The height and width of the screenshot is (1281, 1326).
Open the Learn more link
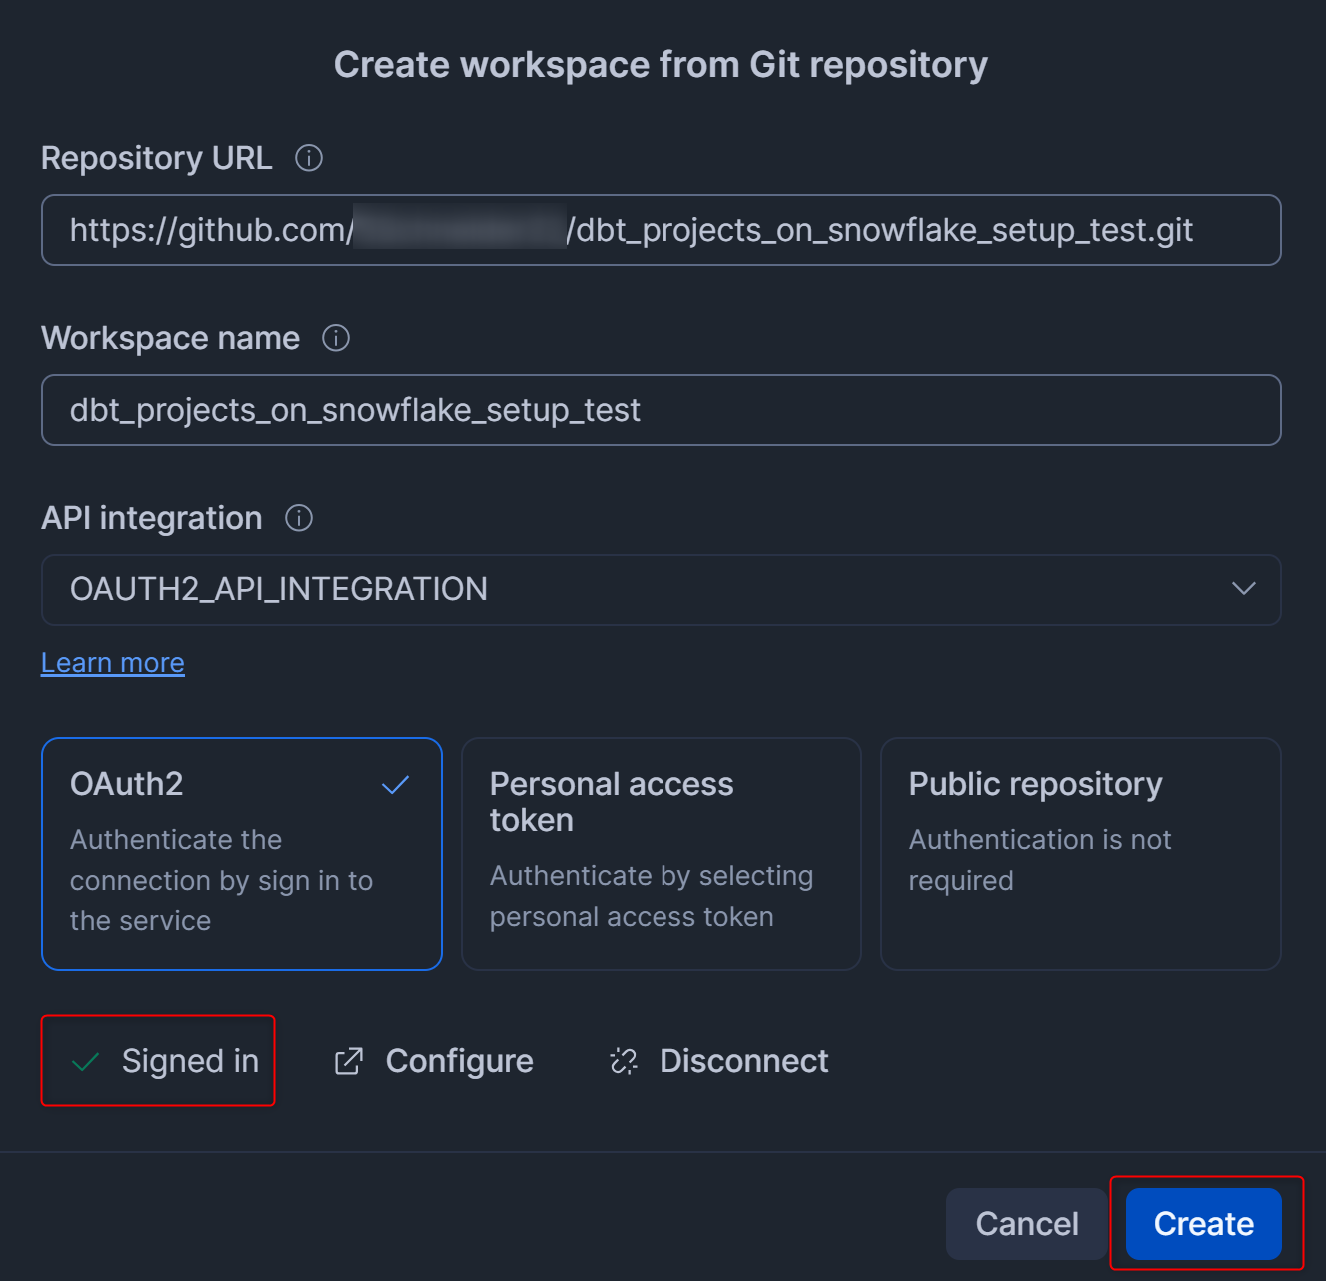pos(113,663)
